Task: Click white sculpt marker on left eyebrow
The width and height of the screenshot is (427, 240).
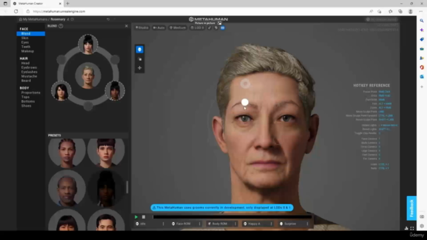Action: pos(245,102)
